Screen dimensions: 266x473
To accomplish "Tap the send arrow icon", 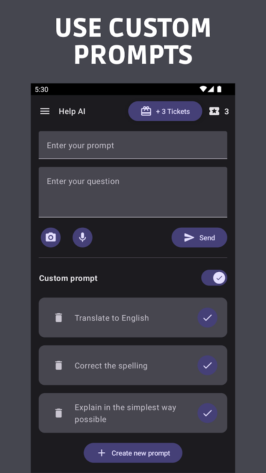I will (x=189, y=237).
